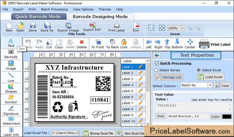The width and height of the screenshot is (234, 137).
Task: Edit Label 5 with pencil icon
Action: coord(140,91)
